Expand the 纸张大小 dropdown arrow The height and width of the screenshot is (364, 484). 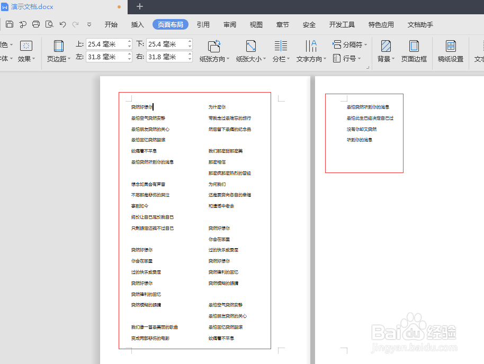click(x=265, y=59)
